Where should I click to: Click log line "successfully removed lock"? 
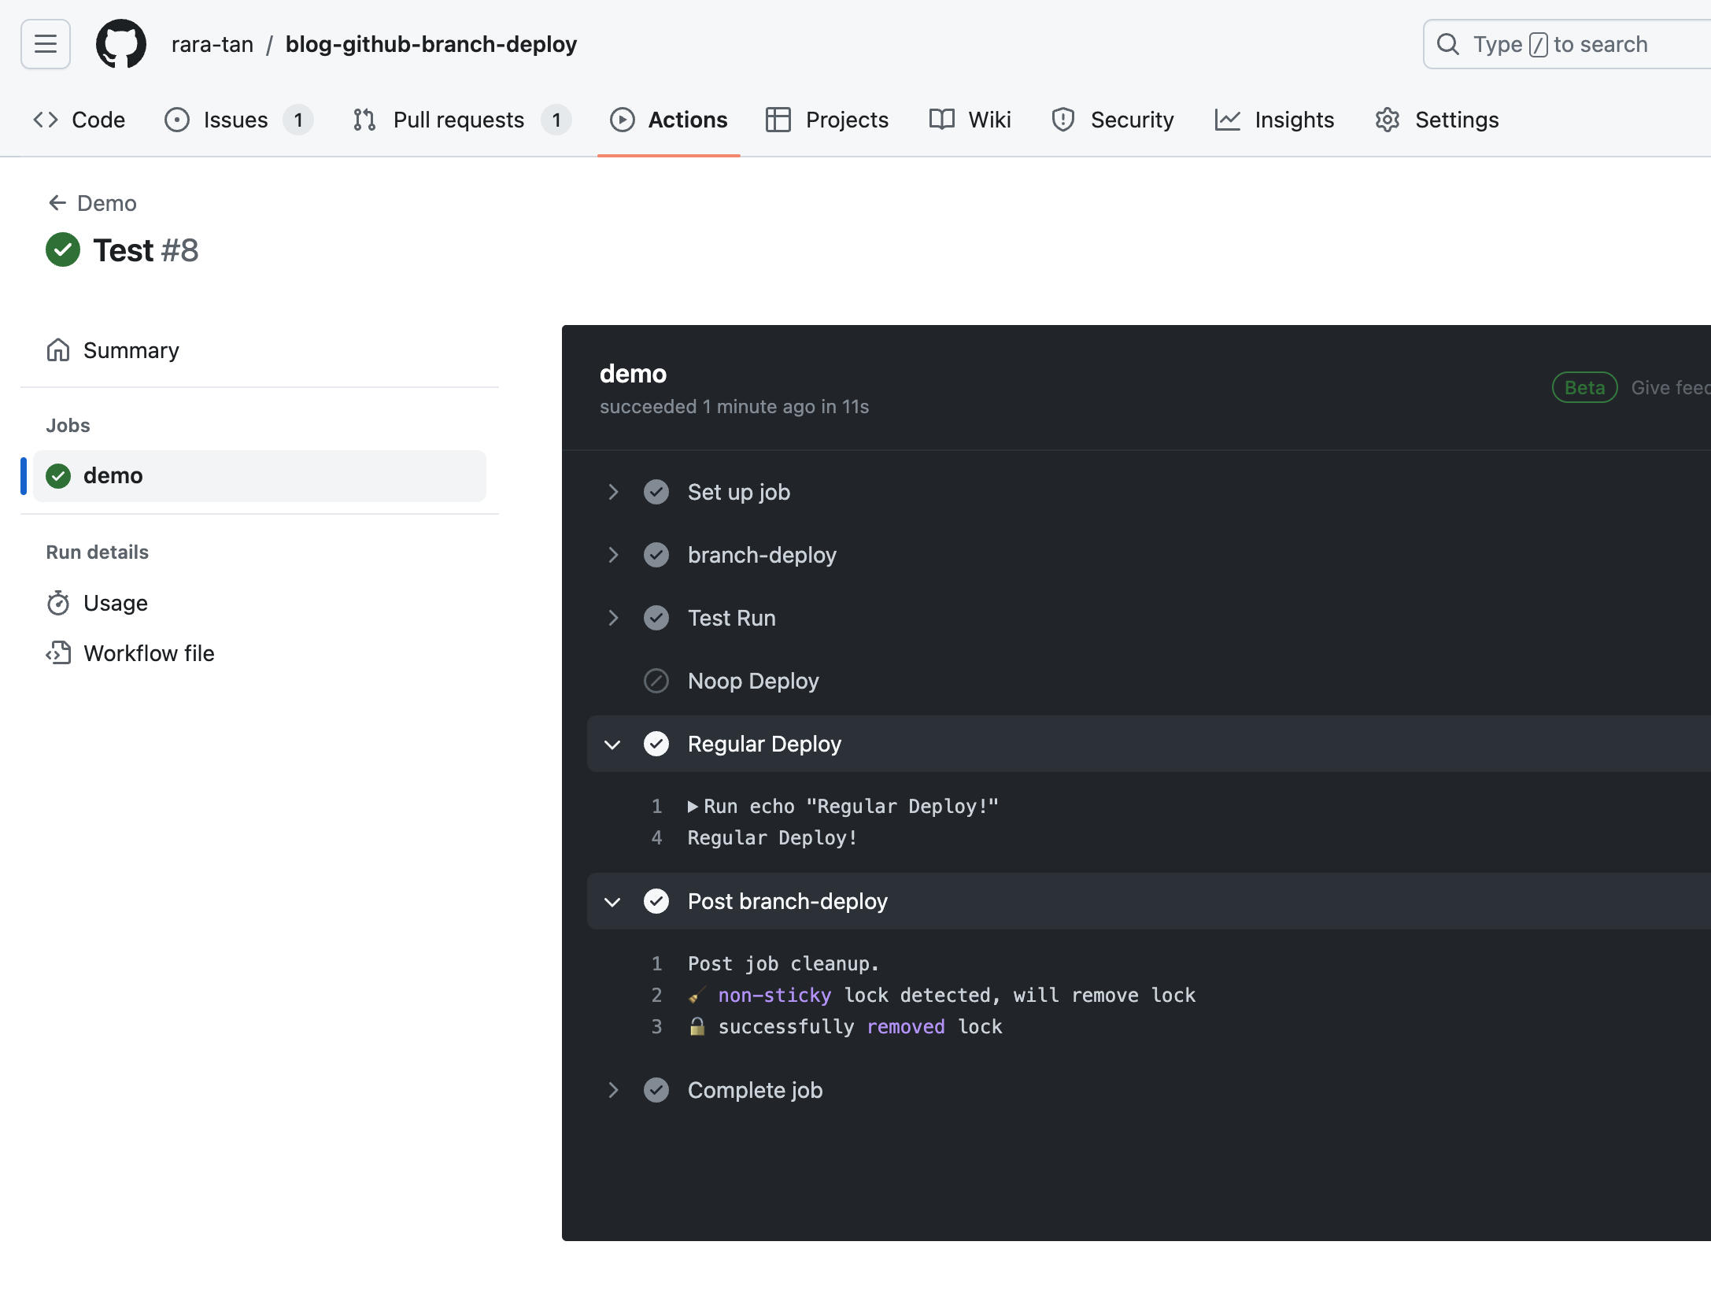(x=845, y=1027)
